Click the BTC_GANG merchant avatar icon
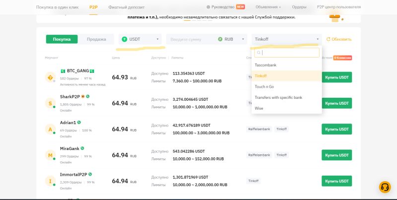This screenshot has height=200, width=397. pyautogui.click(x=50, y=77)
